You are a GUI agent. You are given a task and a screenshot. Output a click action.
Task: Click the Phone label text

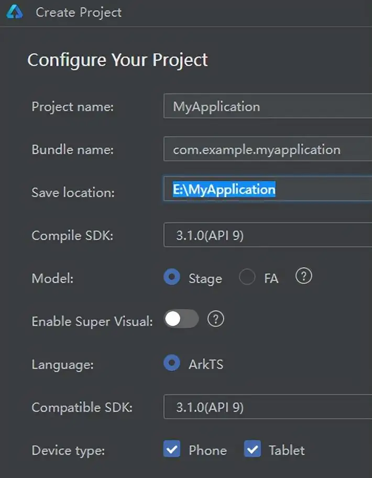[207, 450]
